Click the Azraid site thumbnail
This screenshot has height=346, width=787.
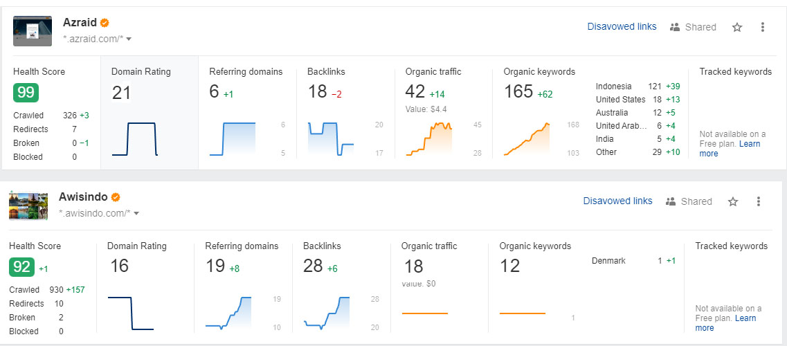[x=32, y=31]
